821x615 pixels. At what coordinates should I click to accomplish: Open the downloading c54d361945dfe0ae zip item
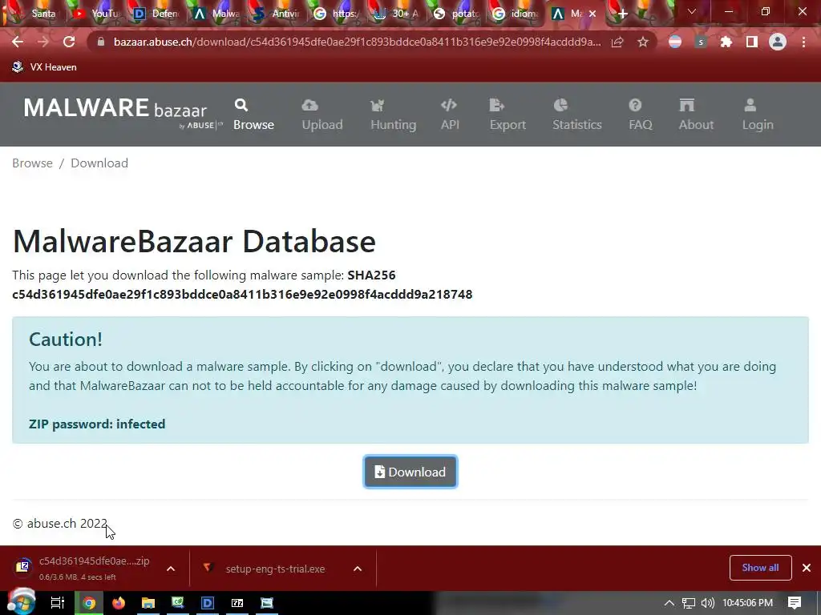83,568
